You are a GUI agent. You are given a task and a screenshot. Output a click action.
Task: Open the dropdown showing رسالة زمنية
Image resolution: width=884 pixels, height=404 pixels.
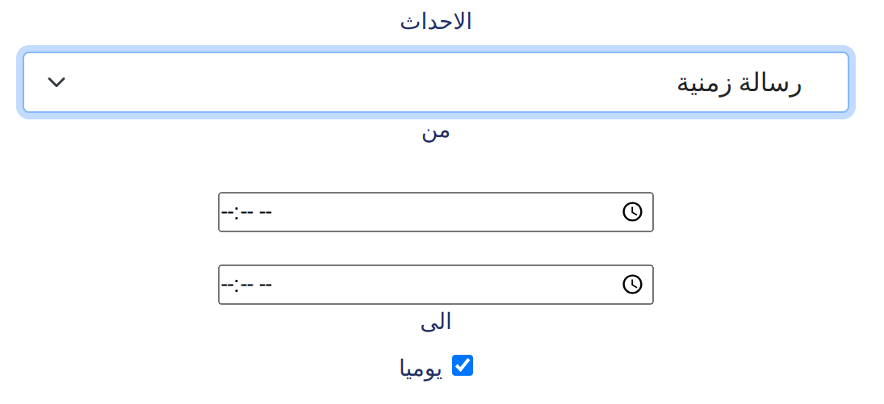pos(435,82)
